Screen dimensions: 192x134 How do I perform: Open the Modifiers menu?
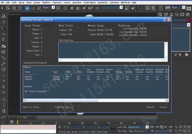pyautogui.click(x=46, y=2)
